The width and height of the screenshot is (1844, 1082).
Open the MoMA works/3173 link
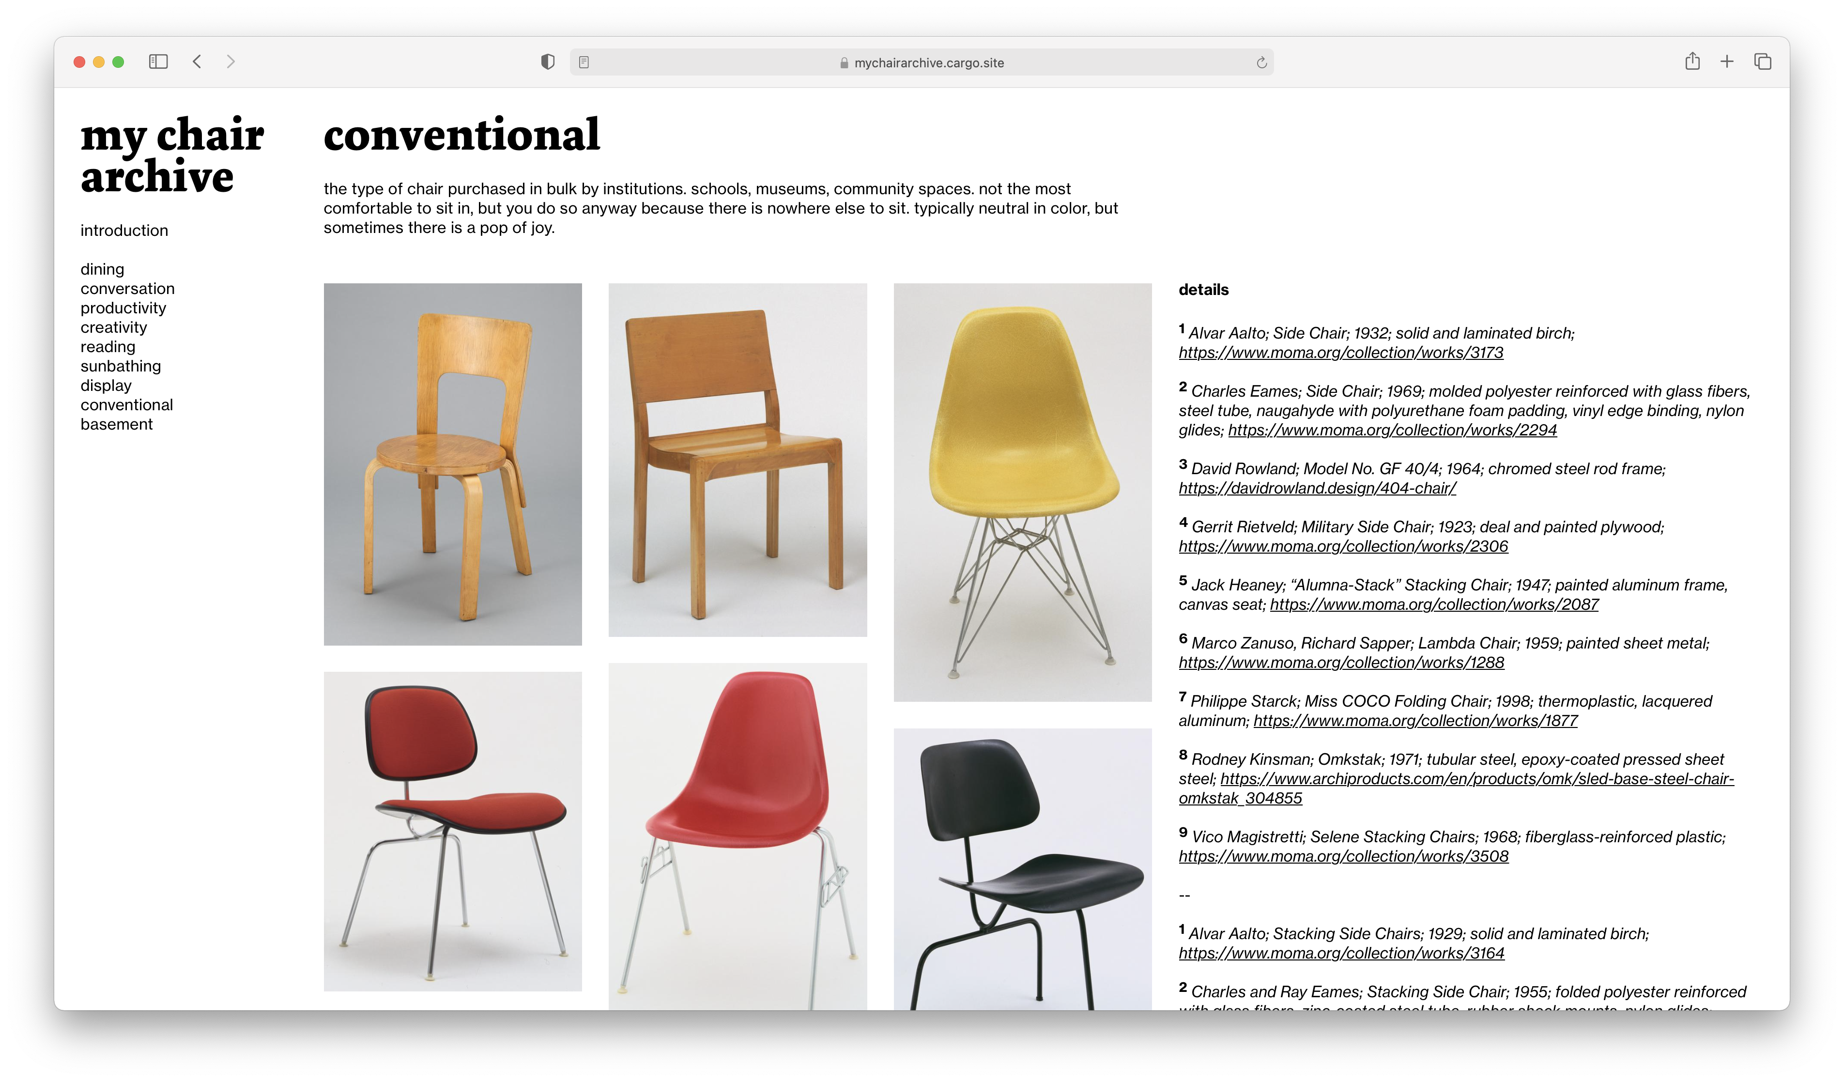click(x=1340, y=353)
